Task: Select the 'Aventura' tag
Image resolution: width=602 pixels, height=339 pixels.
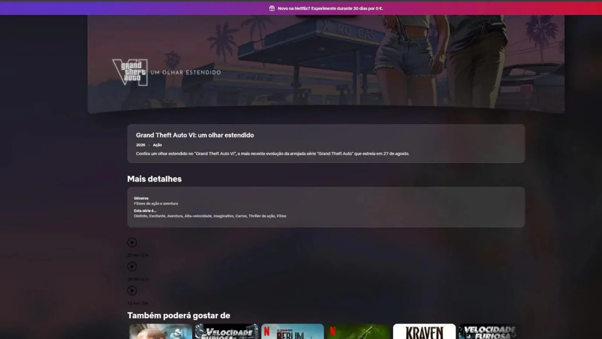Action: [175, 216]
